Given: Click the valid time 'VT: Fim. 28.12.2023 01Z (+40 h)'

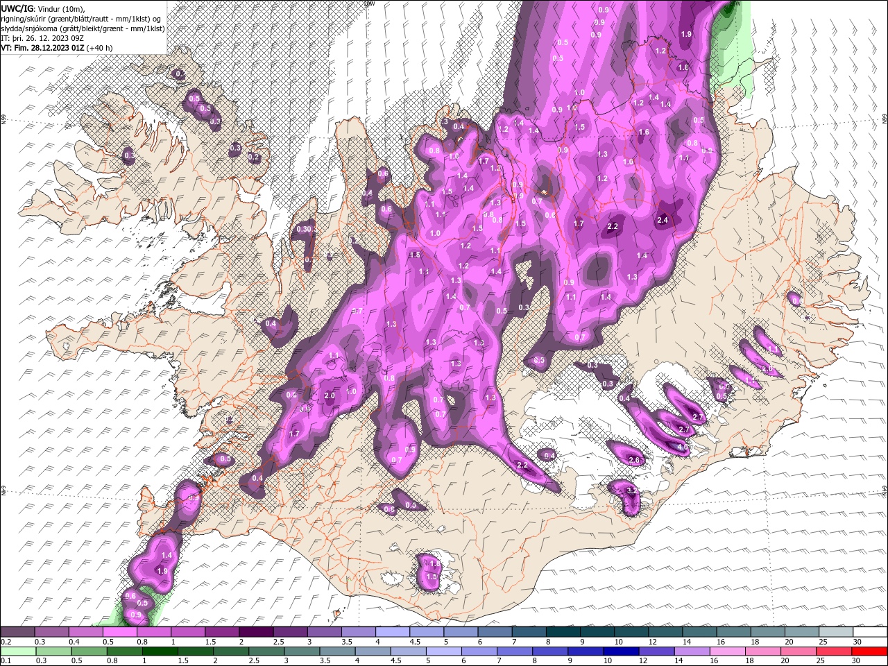Looking at the screenshot, I should pos(57,48).
